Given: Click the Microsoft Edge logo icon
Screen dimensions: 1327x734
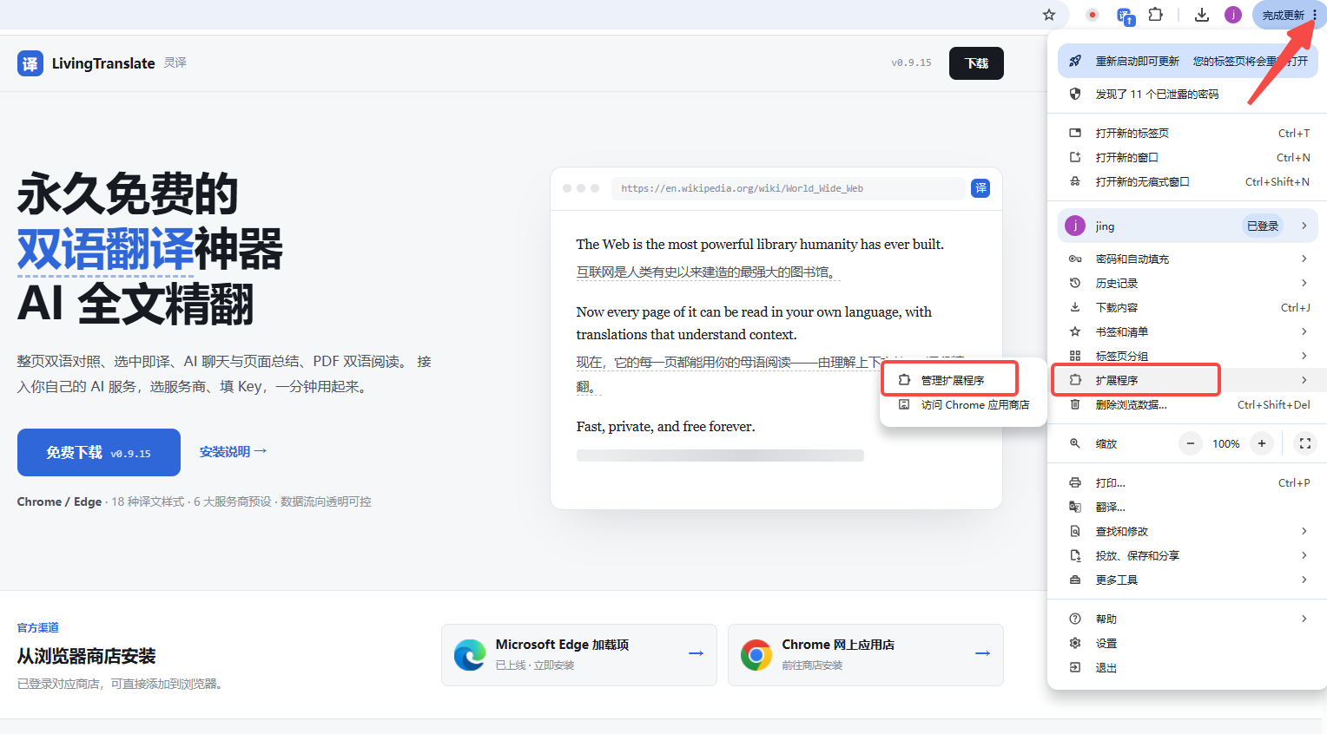Looking at the screenshot, I should (x=470, y=655).
